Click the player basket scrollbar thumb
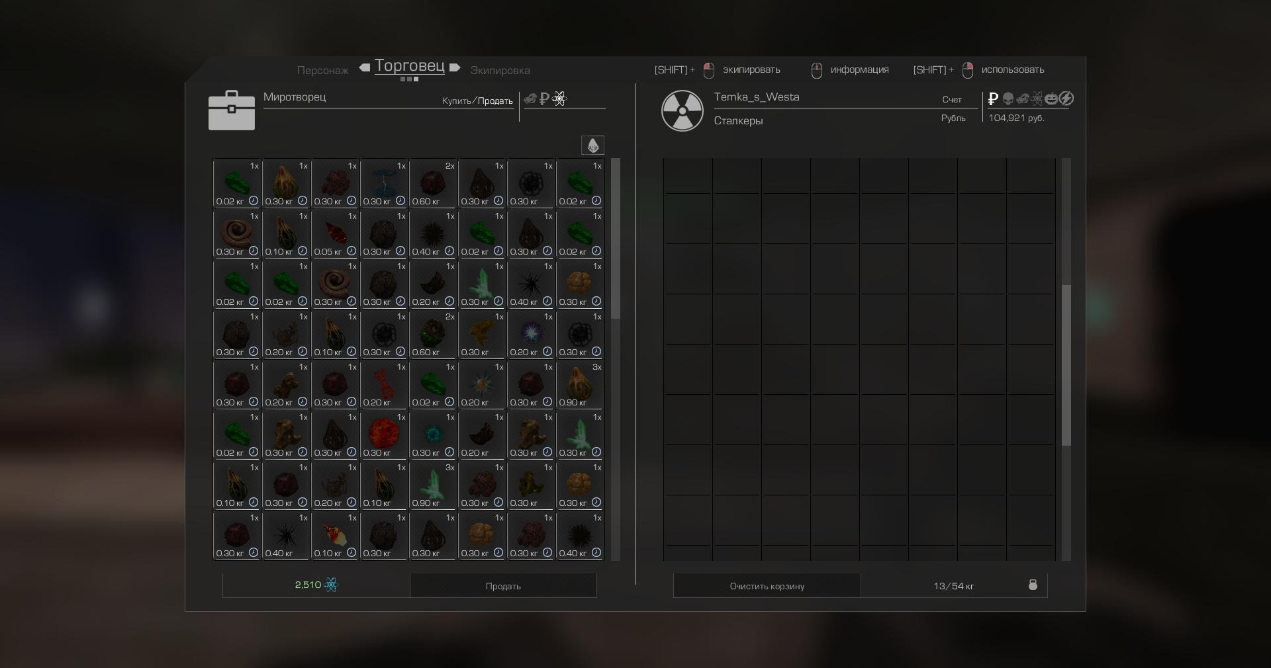 pos(1066,366)
